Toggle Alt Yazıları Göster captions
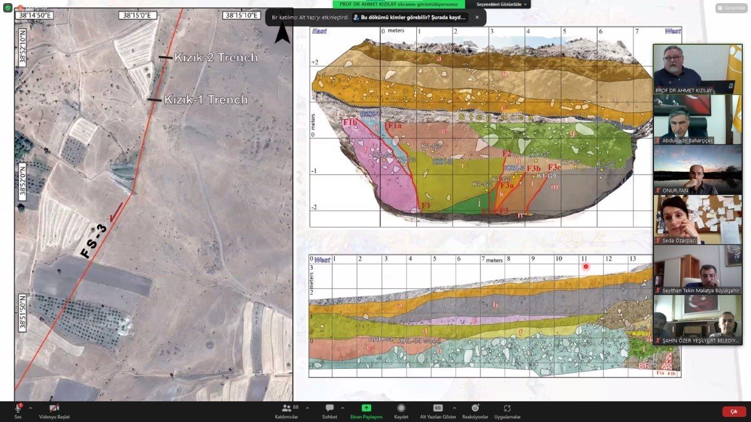Screen dimensions: 751x422 (437, 408)
